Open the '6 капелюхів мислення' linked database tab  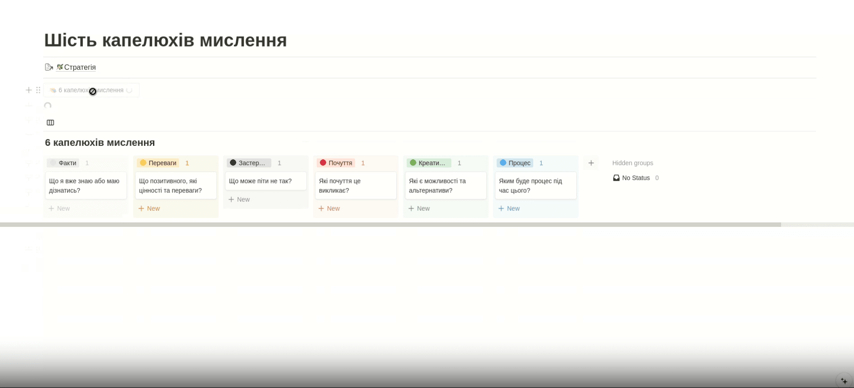click(x=91, y=90)
